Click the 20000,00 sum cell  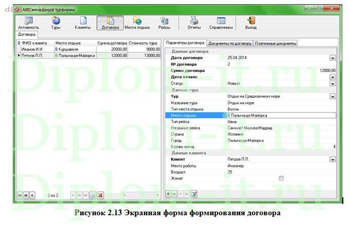pyautogui.click(x=112, y=49)
